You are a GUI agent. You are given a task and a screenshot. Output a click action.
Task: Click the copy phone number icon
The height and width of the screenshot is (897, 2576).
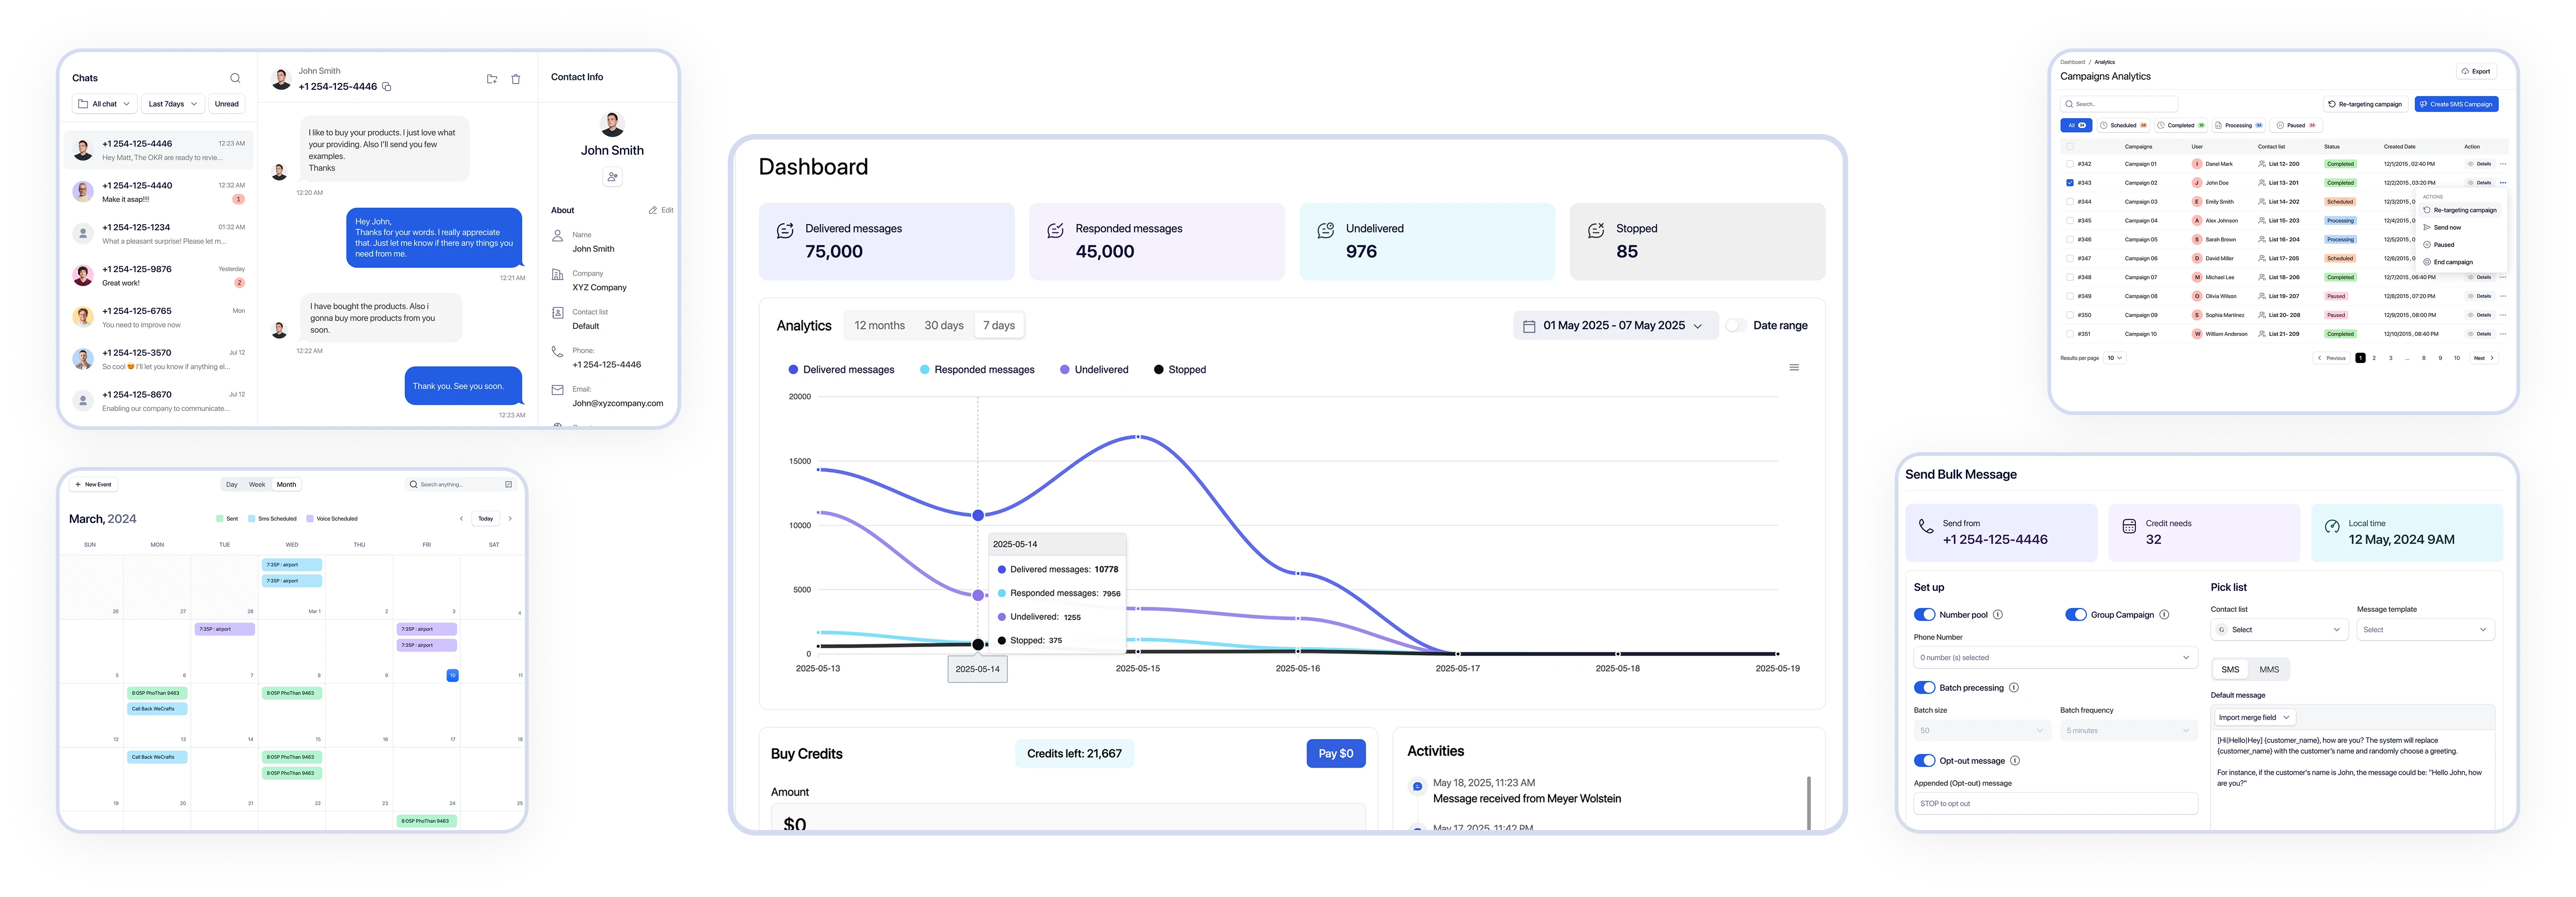(387, 87)
